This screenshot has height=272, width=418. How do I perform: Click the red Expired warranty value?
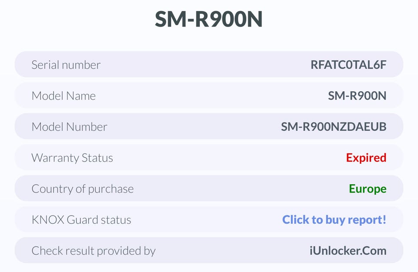tap(366, 158)
